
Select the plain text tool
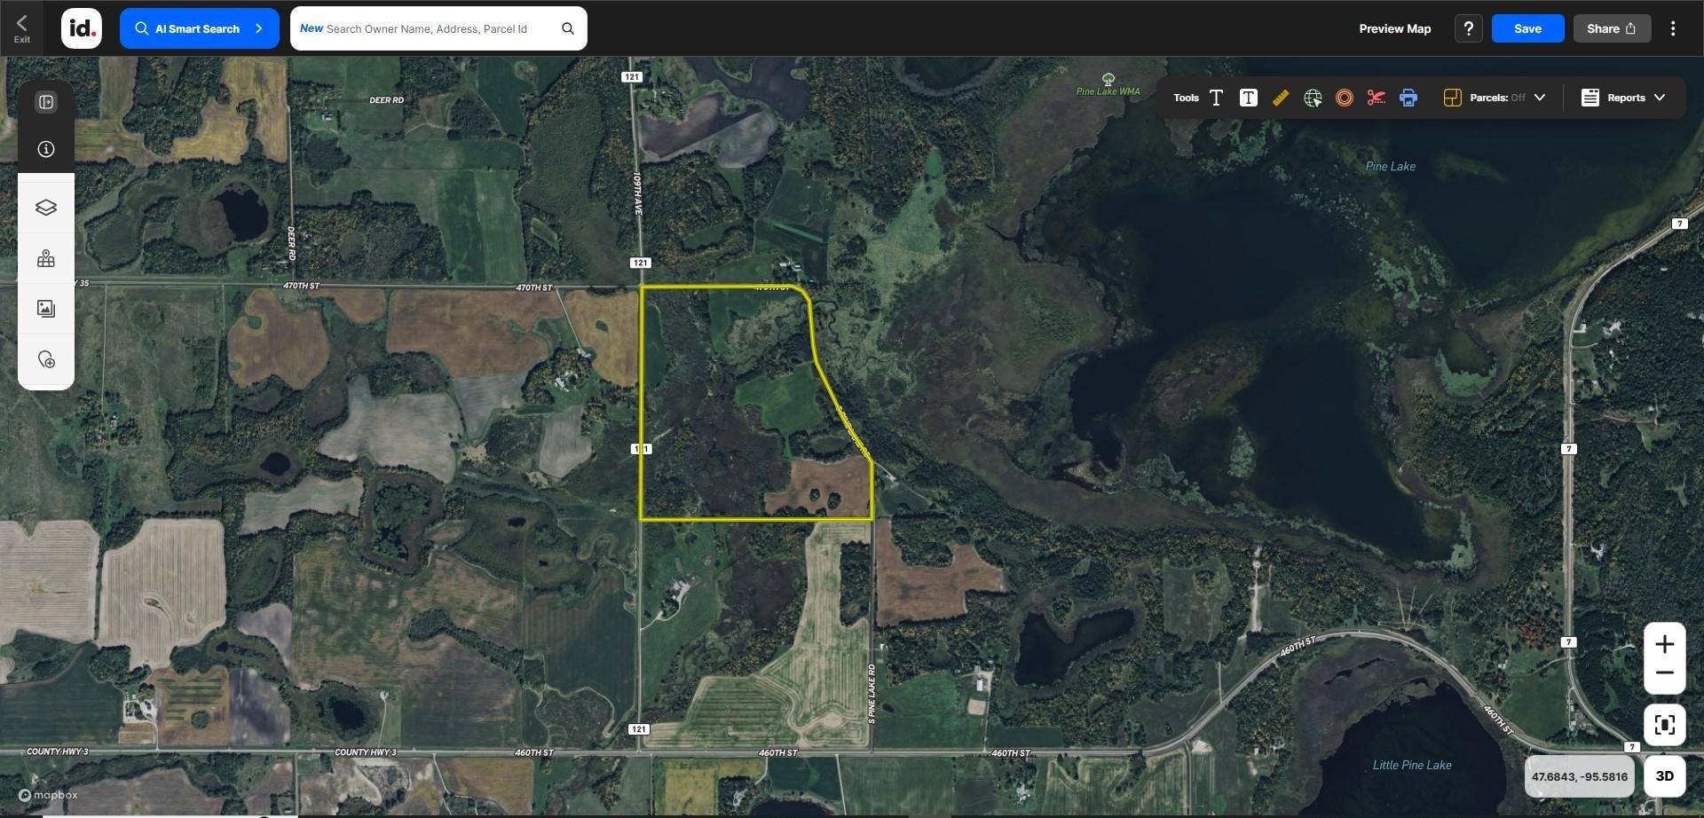click(x=1216, y=98)
